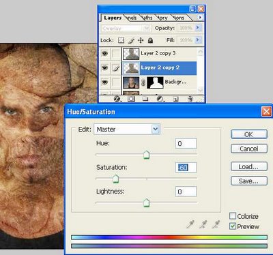Click Cancel in Hue/Saturation dialog
The image size is (273, 255).
click(249, 149)
